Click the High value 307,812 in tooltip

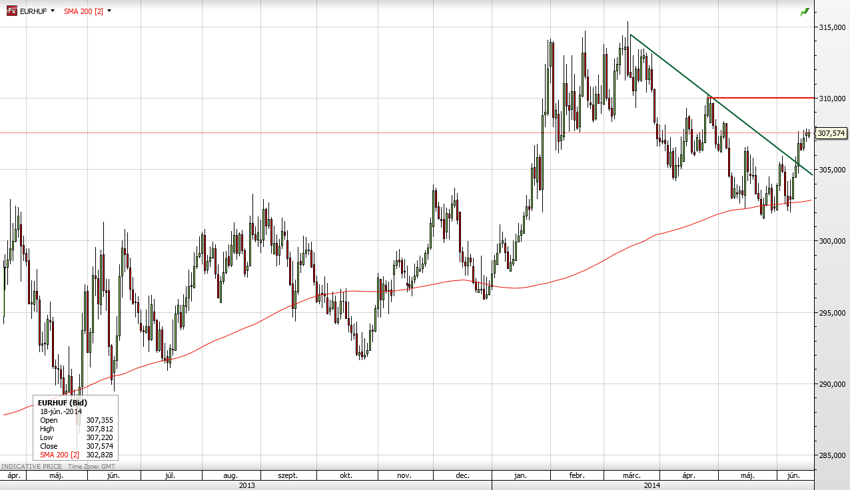[x=100, y=429]
